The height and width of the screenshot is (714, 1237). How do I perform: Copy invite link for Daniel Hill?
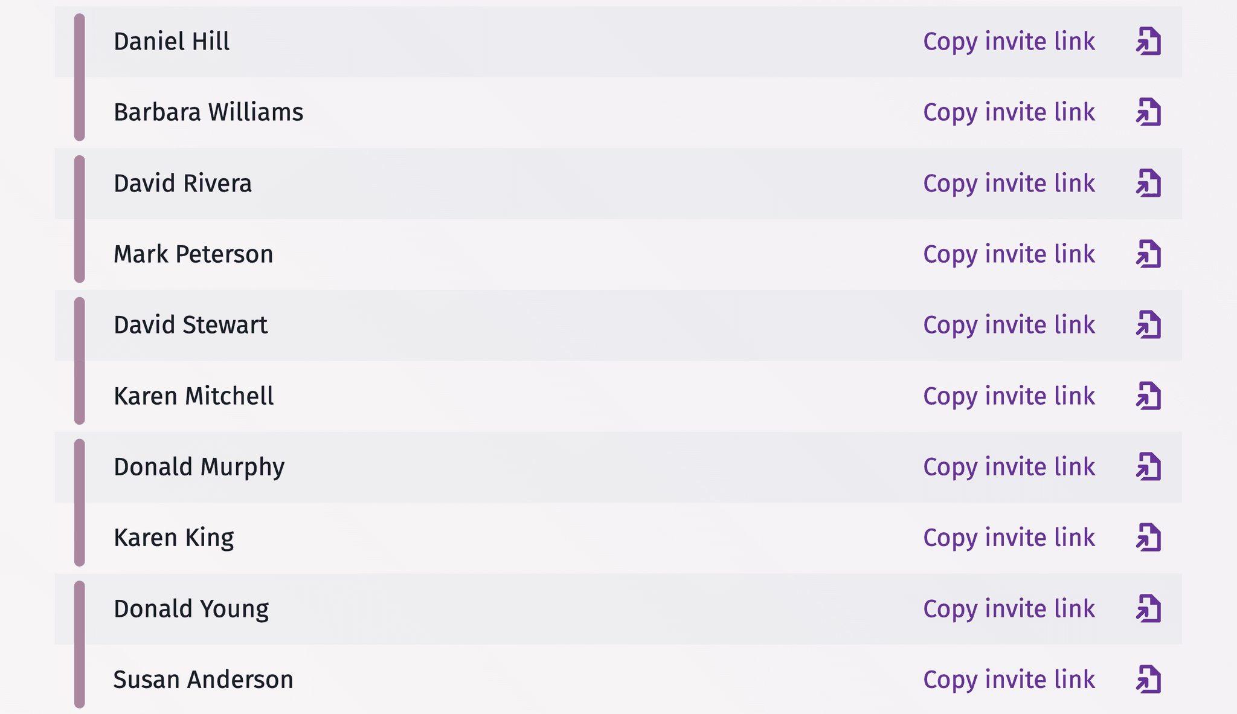coord(1009,42)
